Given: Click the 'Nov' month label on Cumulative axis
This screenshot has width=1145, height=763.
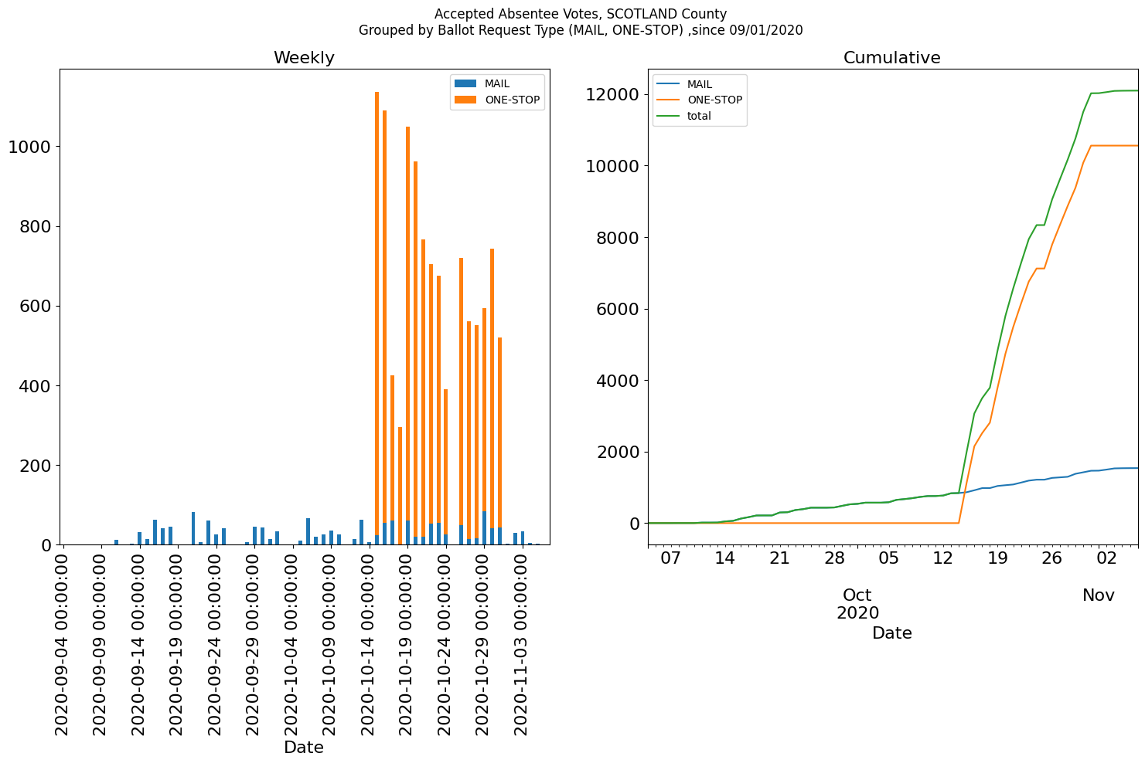Looking at the screenshot, I should click(x=1099, y=595).
